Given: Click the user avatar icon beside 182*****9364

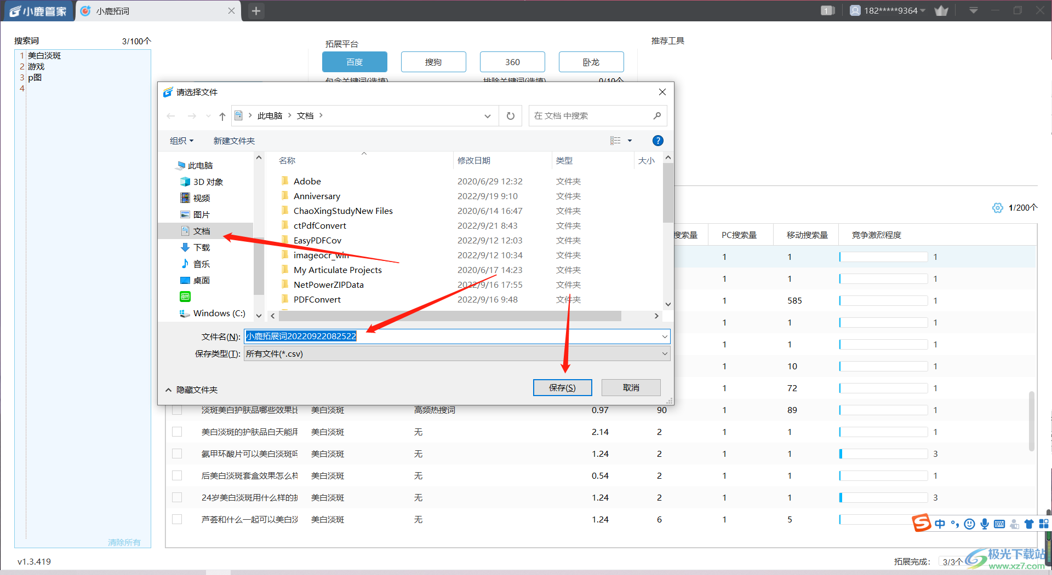Looking at the screenshot, I should pos(855,10).
